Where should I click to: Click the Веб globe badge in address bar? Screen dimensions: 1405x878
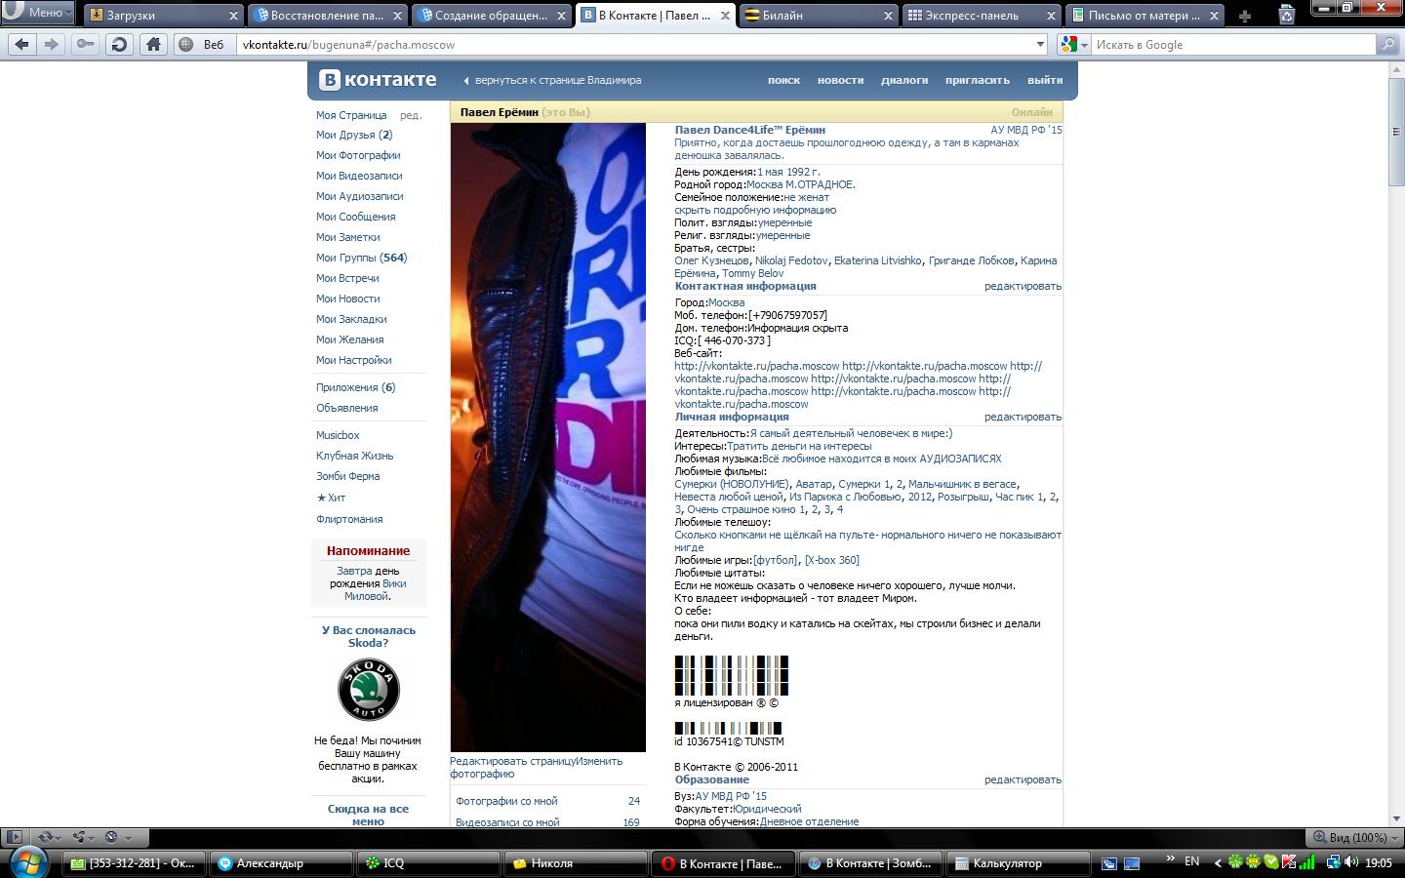tap(203, 44)
